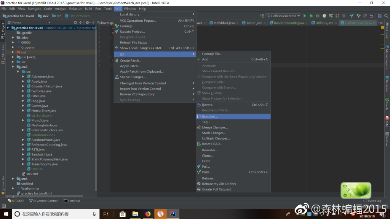The image size is (390, 219).
Task: Open the Structure tool window
Action: (x=3, y=54)
